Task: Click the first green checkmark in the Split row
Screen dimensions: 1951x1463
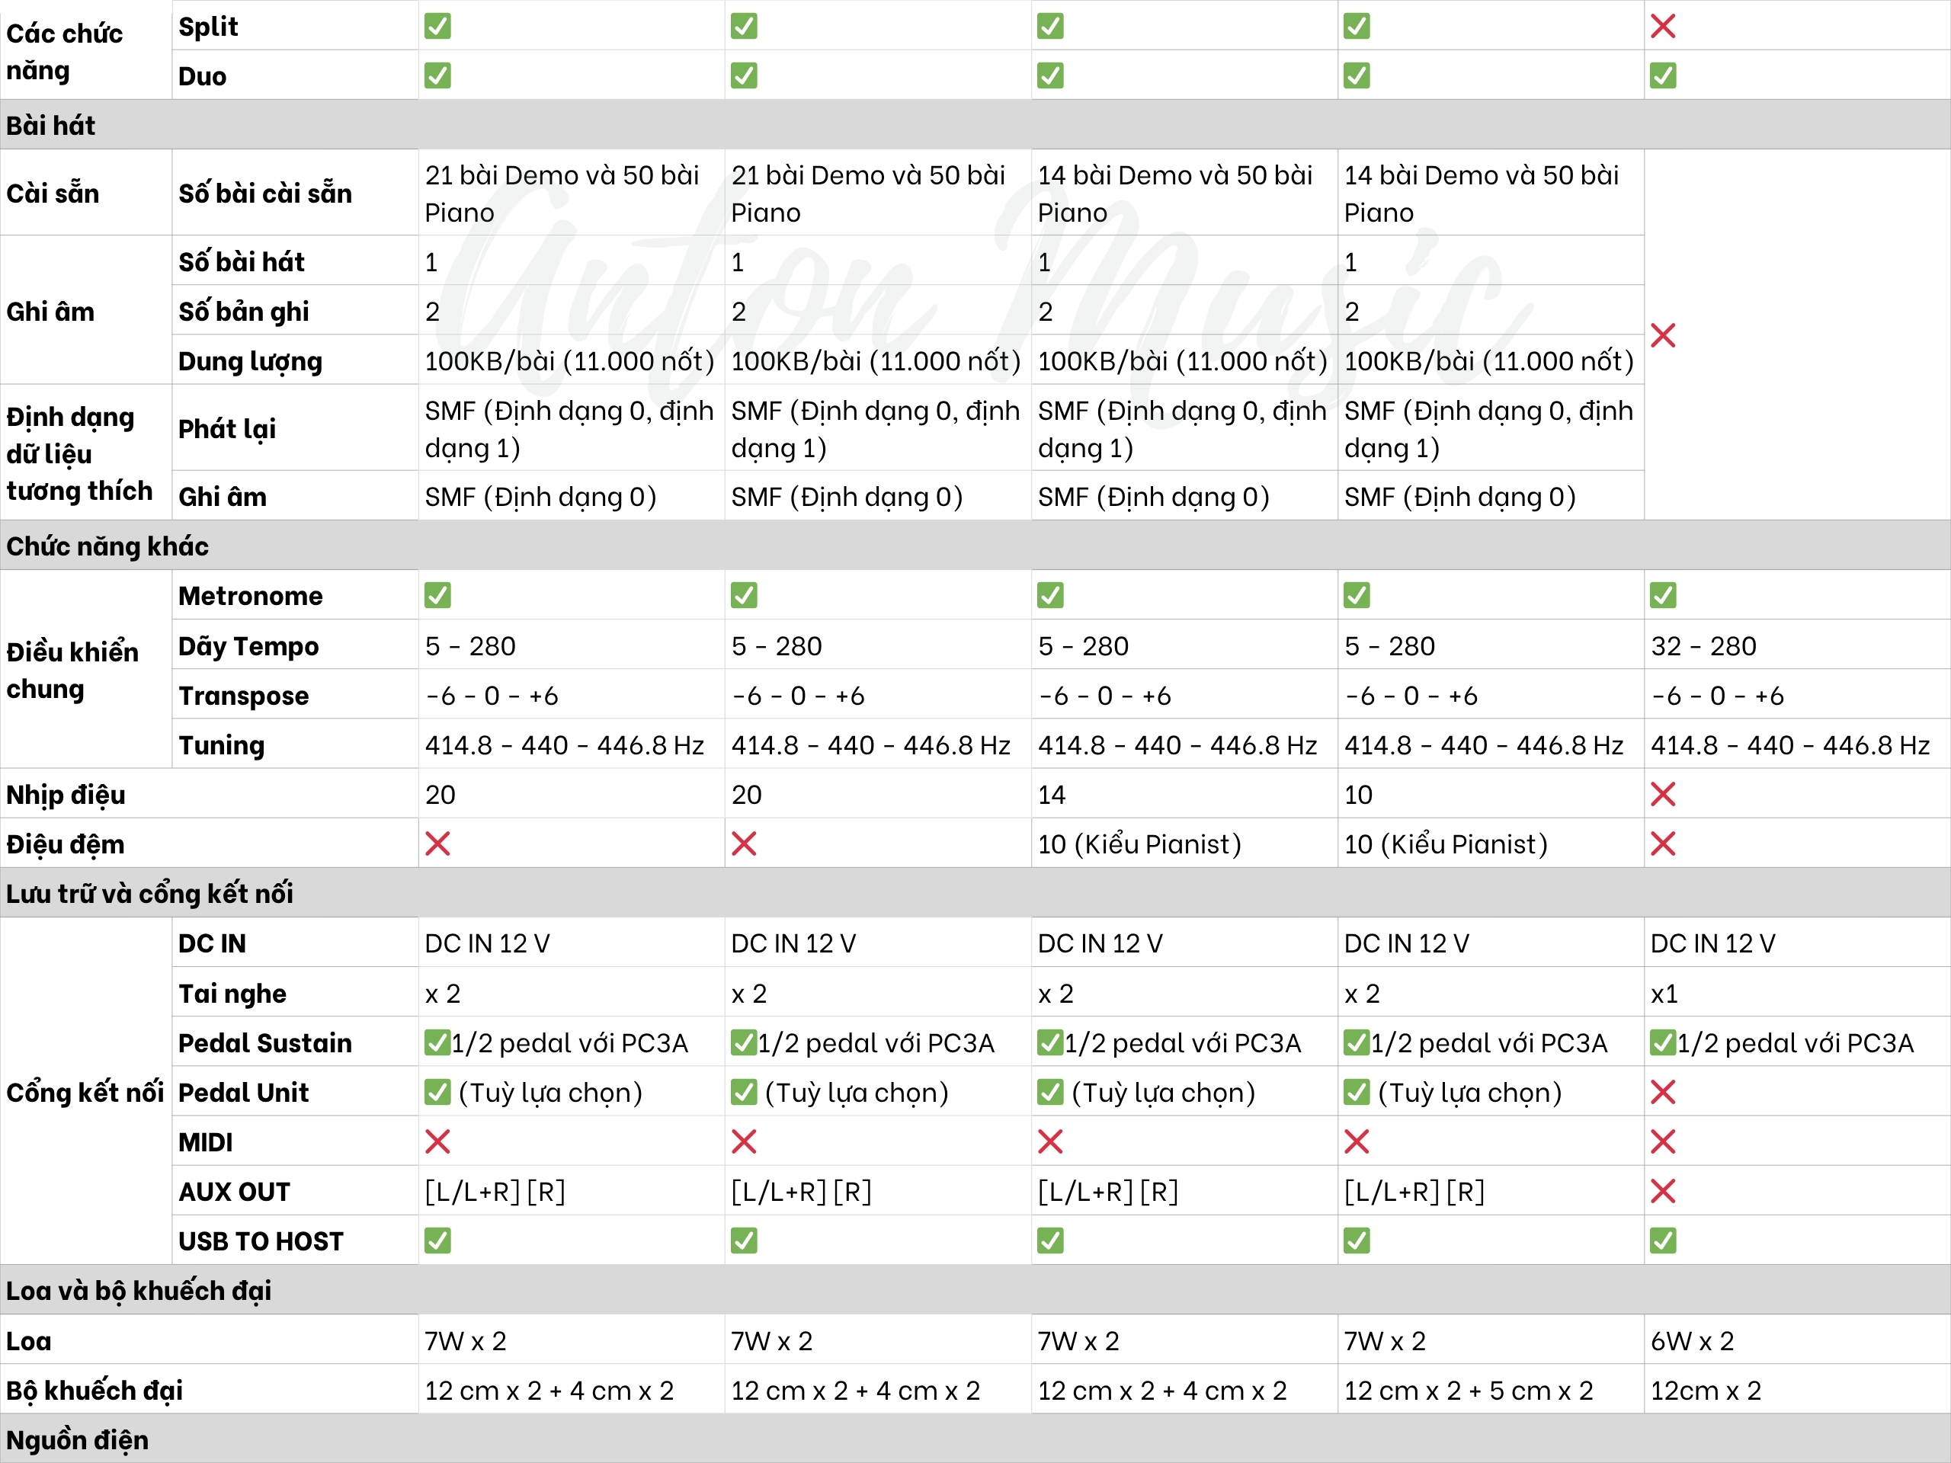Action: click(x=437, y=27)
